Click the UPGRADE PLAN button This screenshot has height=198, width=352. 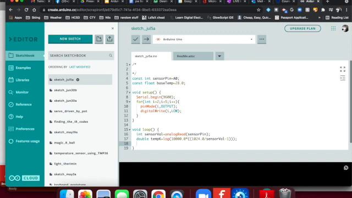click(302, 29)
